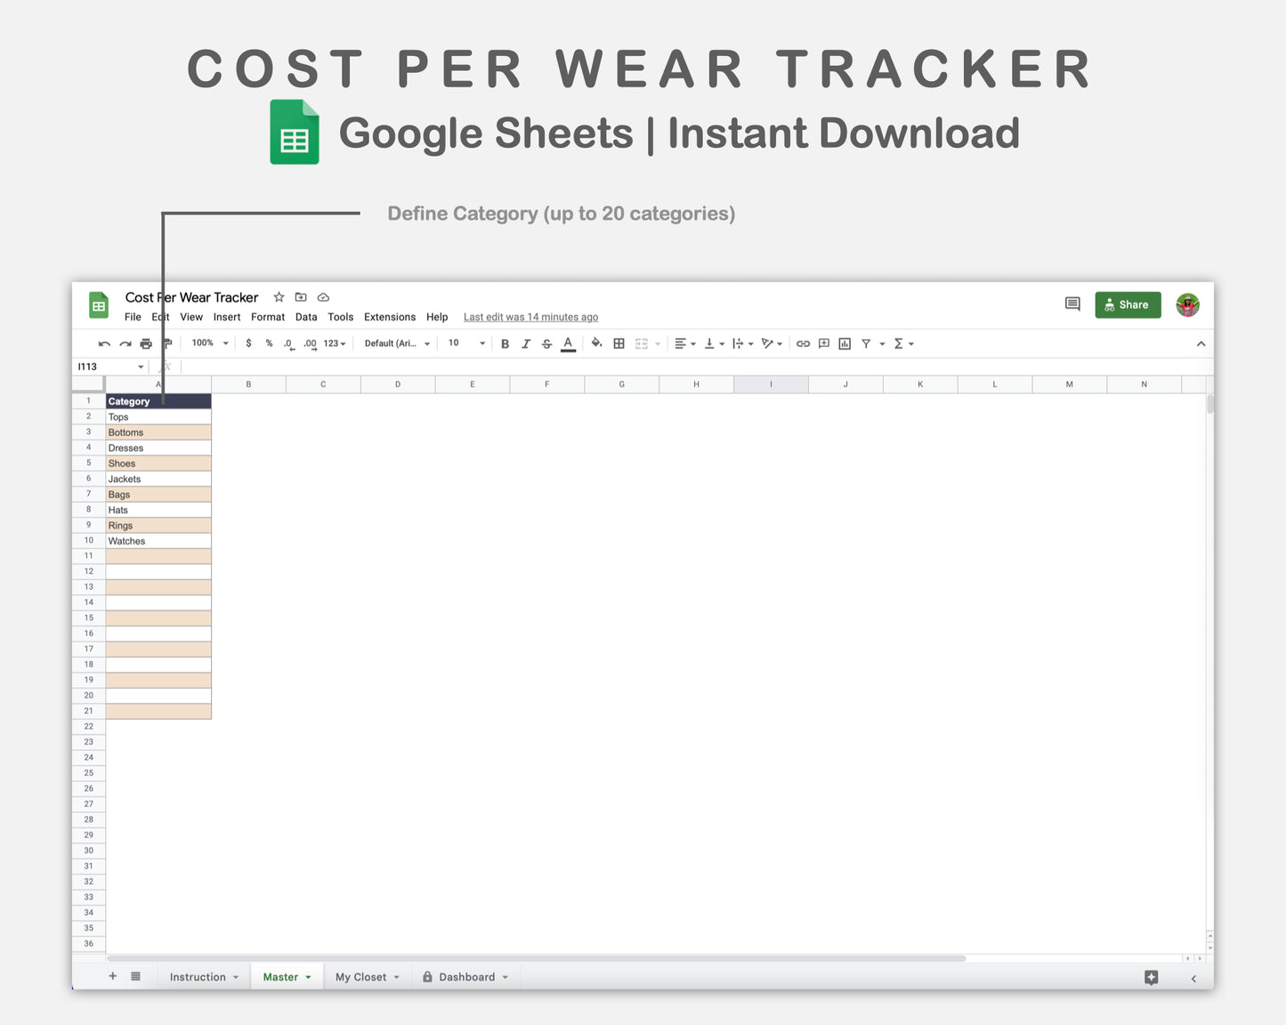
Task: Insert a link
Action: coord(804,343)
